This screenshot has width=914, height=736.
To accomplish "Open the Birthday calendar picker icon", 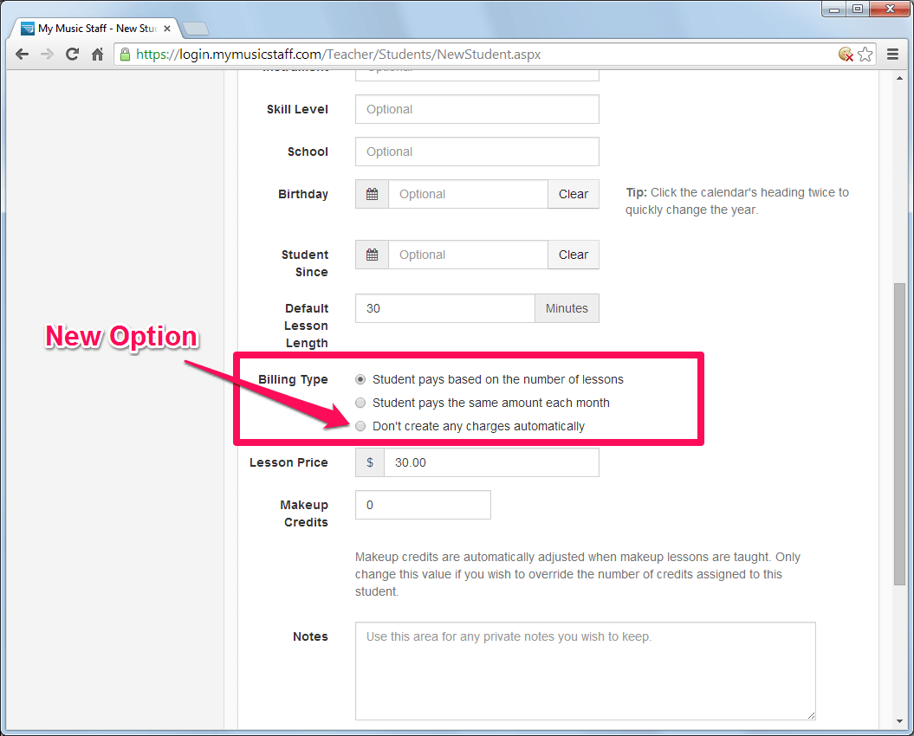I will (x=372, y=194).
